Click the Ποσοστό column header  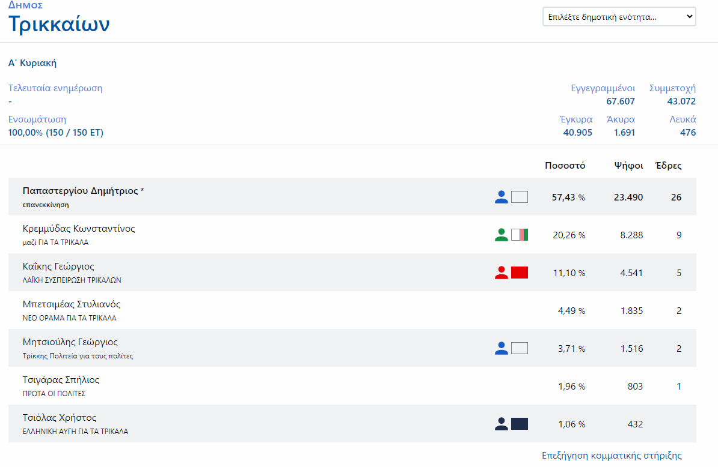[x=565, y=166]
